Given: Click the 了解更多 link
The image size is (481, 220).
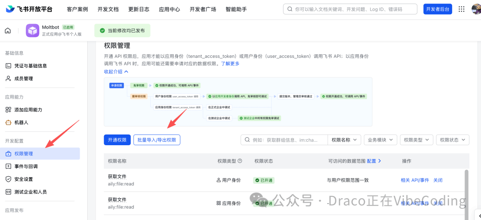Looking at the screenshot, I should tap(230, 64).
